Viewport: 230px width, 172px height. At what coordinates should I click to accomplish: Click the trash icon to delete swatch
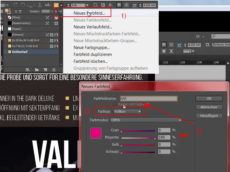tap(54, 70)
